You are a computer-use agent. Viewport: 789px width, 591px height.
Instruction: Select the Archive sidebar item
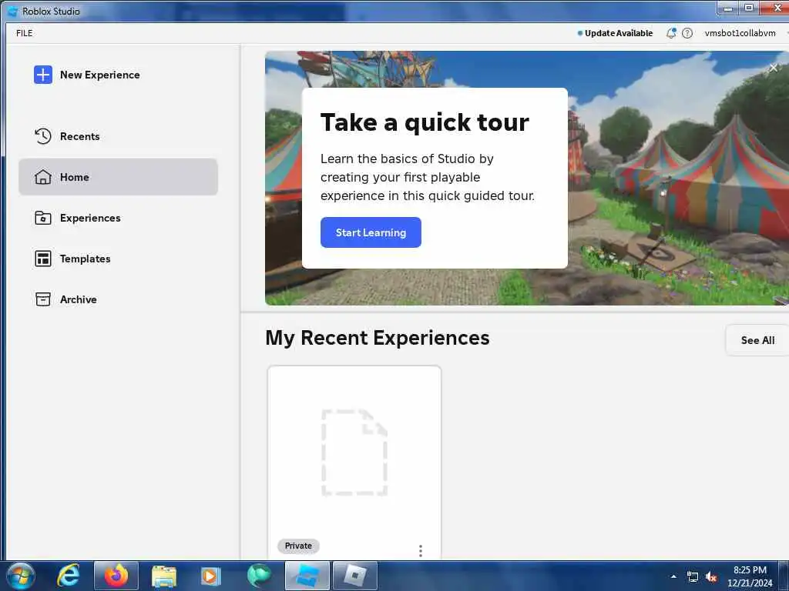coord(118,299)
